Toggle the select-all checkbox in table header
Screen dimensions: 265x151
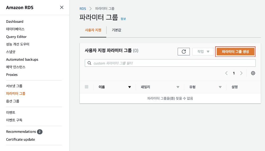[x=87, y=87]
